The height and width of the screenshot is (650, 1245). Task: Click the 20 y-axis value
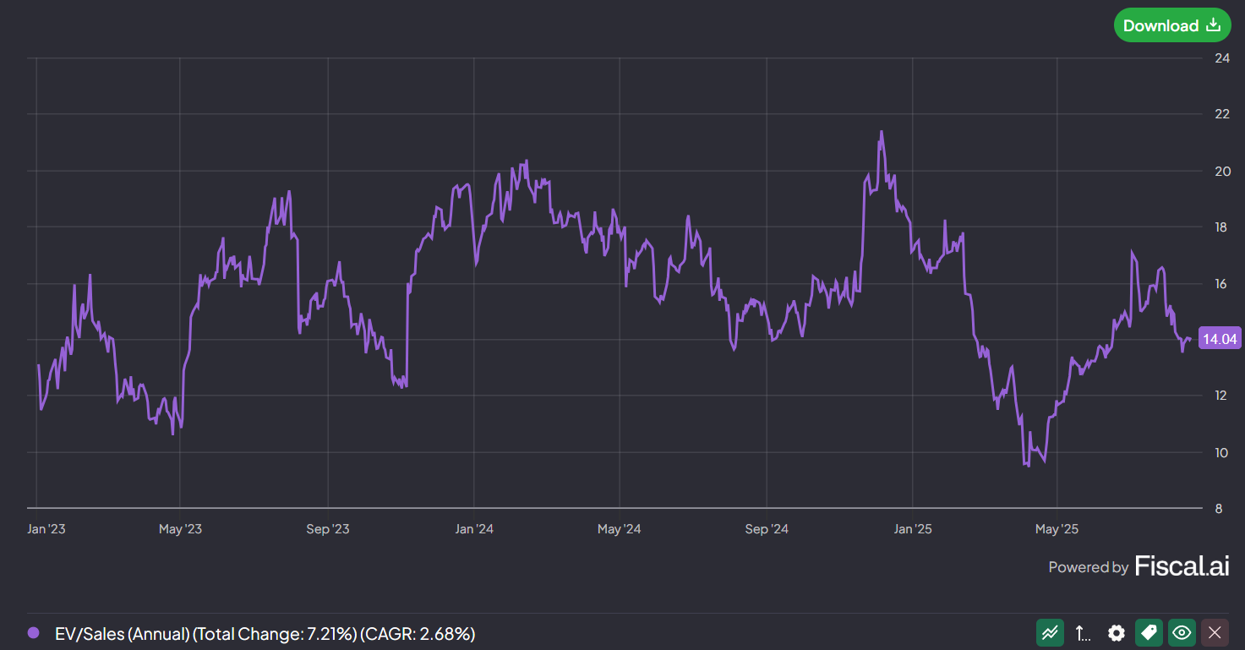tap(1222, 171)
